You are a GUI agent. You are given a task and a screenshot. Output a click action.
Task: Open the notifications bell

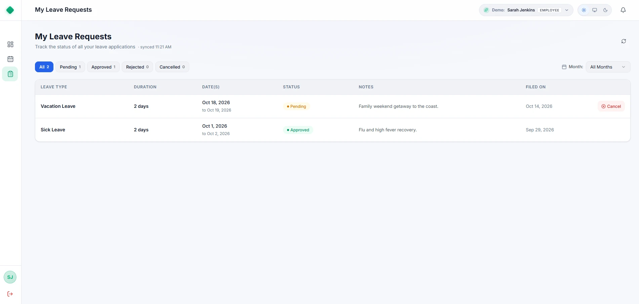pos(623,10)
